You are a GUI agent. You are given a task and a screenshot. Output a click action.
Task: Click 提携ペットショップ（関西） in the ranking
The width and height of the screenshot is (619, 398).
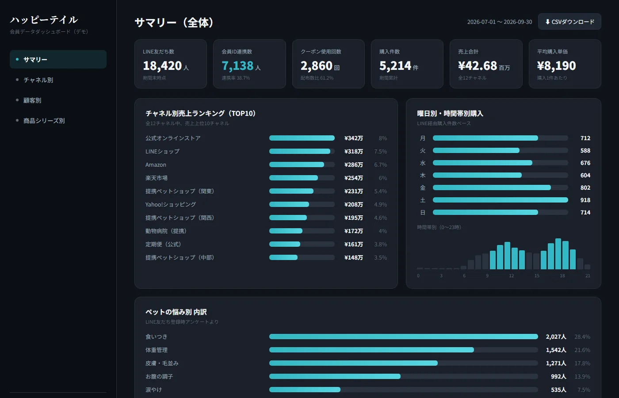[x=180, y=218]
